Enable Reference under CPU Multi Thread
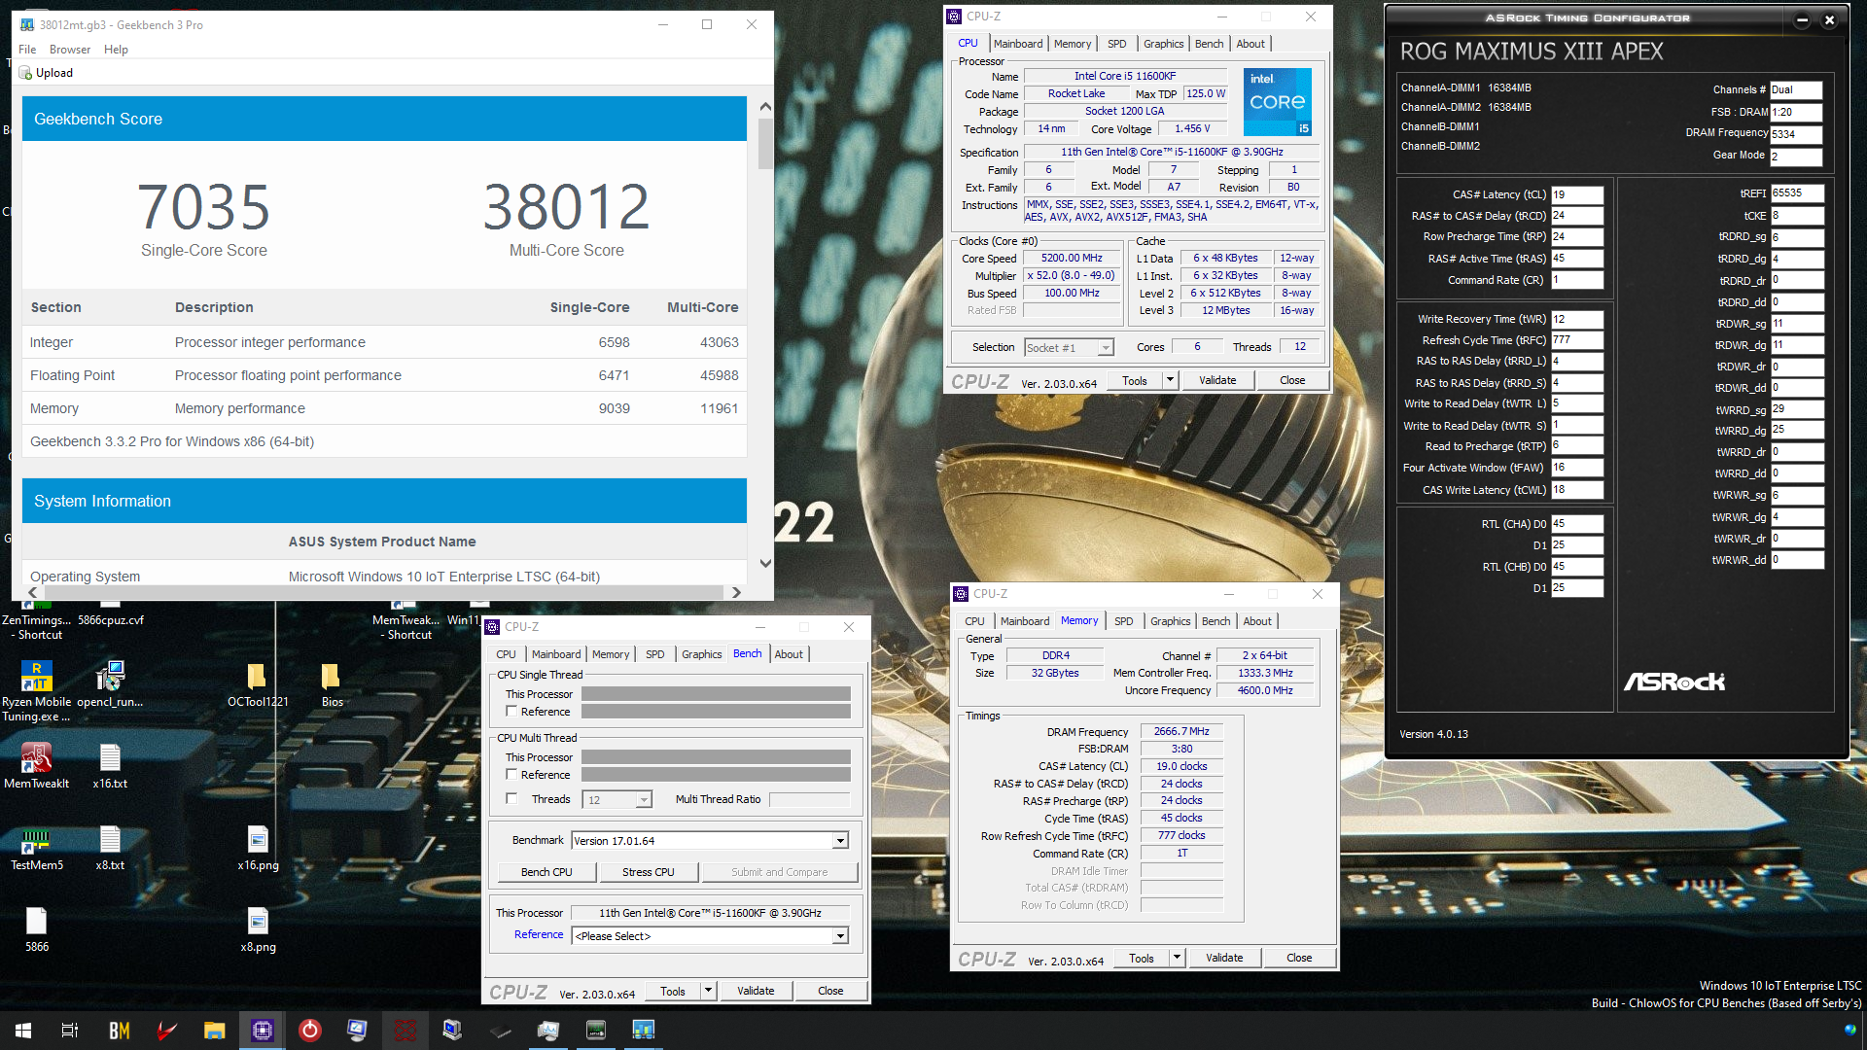1867x1050 pixels. coord(511,775)
